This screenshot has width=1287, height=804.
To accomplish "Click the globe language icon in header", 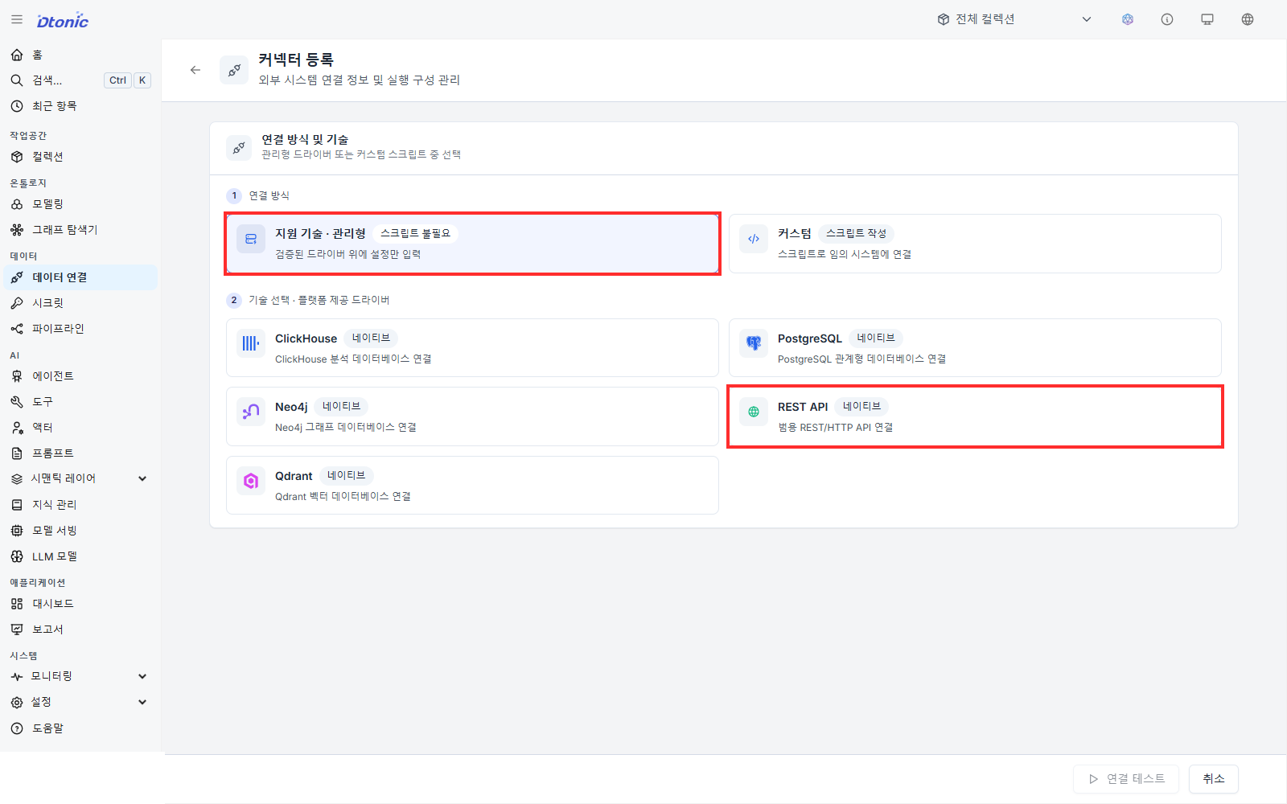I will click(1248, 19).
